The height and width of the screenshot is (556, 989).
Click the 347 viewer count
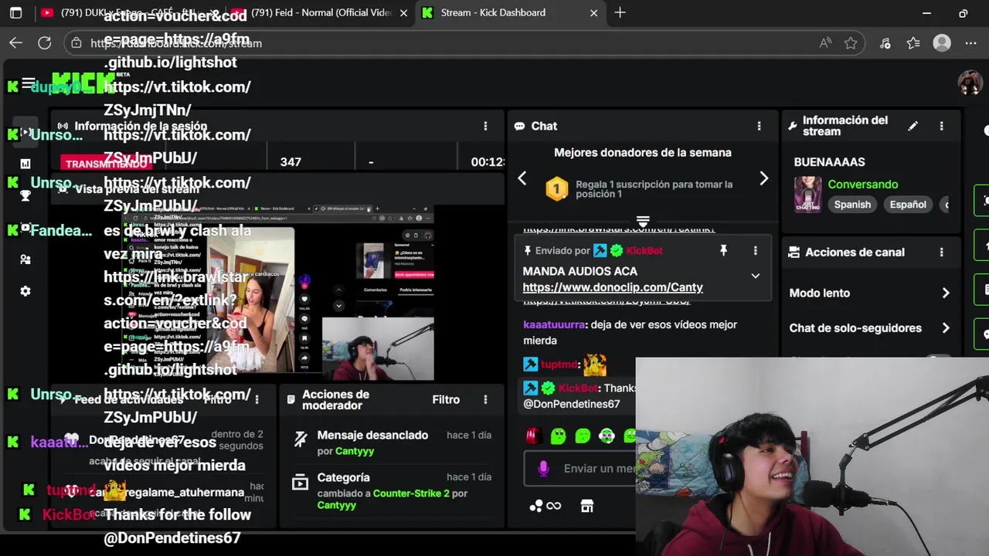[x=291, y=162]
